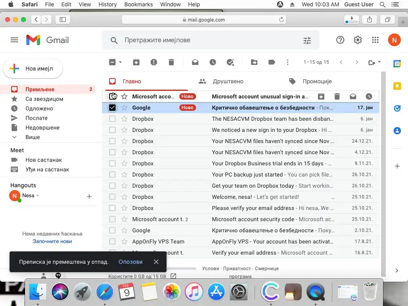Image resolution: width=408 pixels, height=306 pixels.
Task: Open the Примљене inbox folder
Action: 48,89
